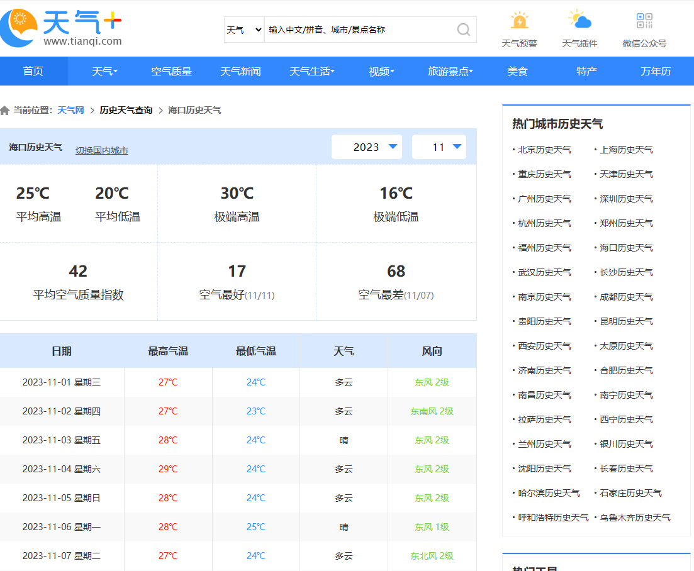Open 南京历史天气 link

544,297
